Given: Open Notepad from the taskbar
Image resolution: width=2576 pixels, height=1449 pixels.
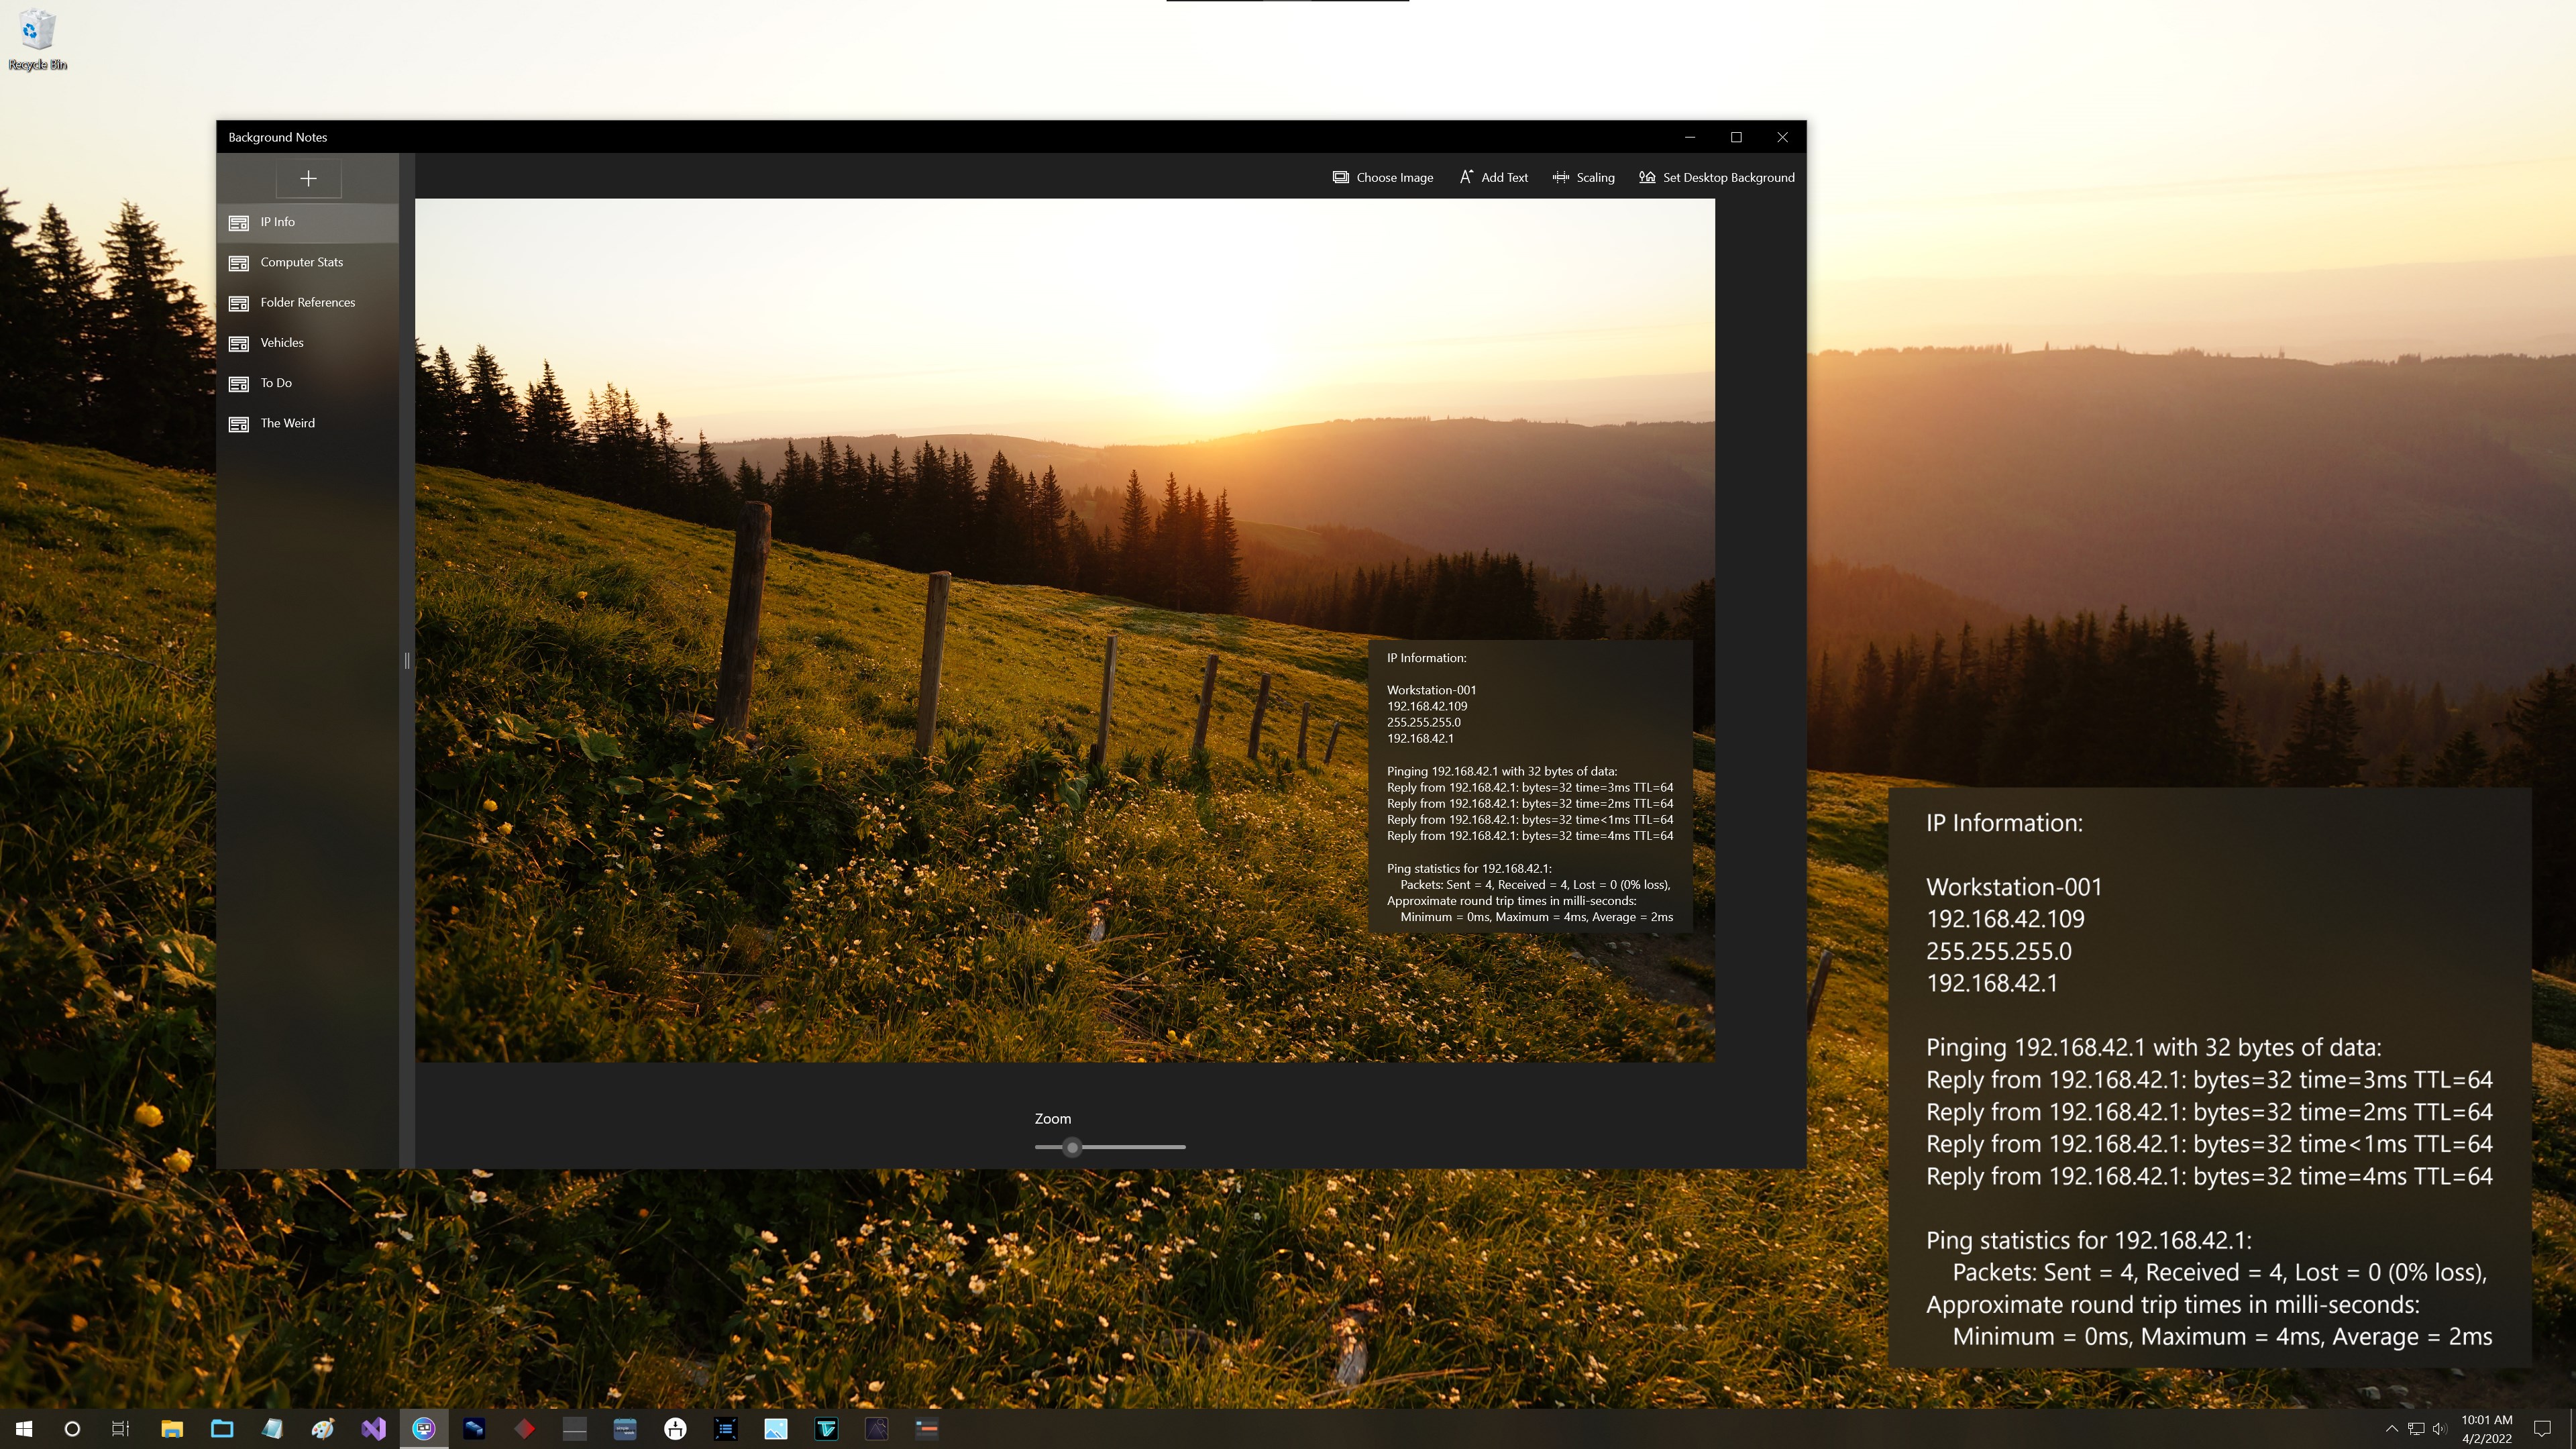Looking at the screenshot, I should 272,1428.
